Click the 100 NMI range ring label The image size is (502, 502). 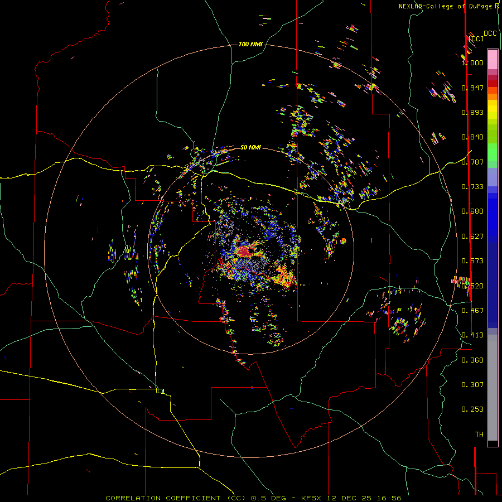pos(250,44)
